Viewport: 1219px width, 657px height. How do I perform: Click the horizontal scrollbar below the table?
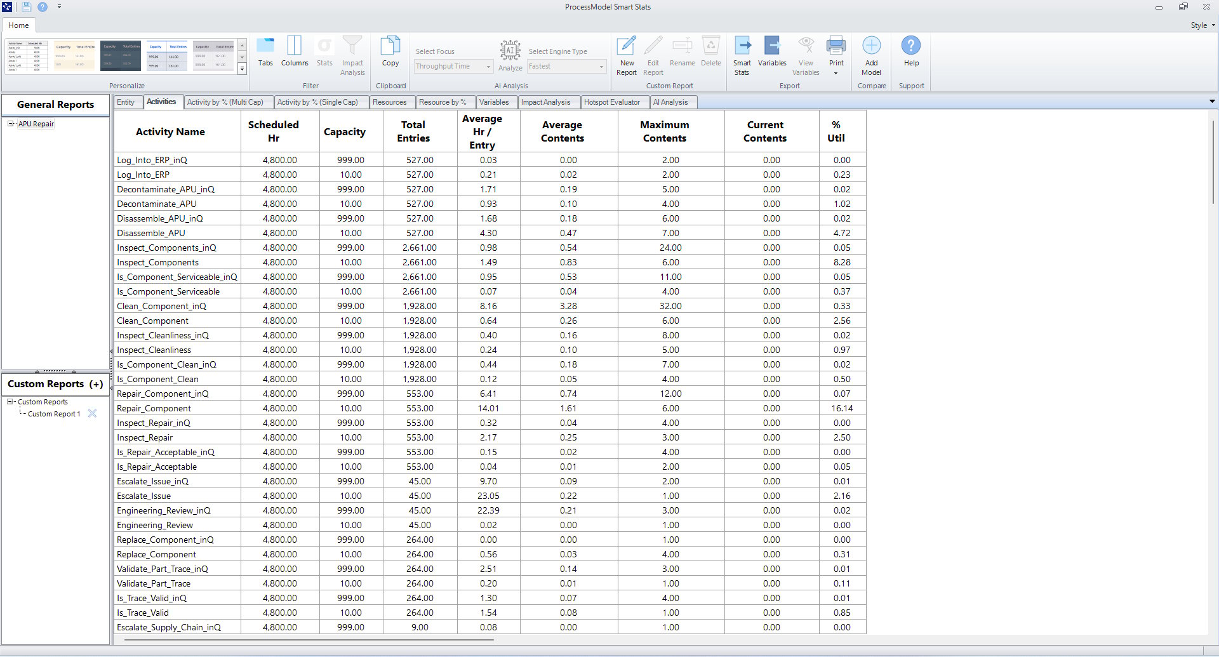309,640
